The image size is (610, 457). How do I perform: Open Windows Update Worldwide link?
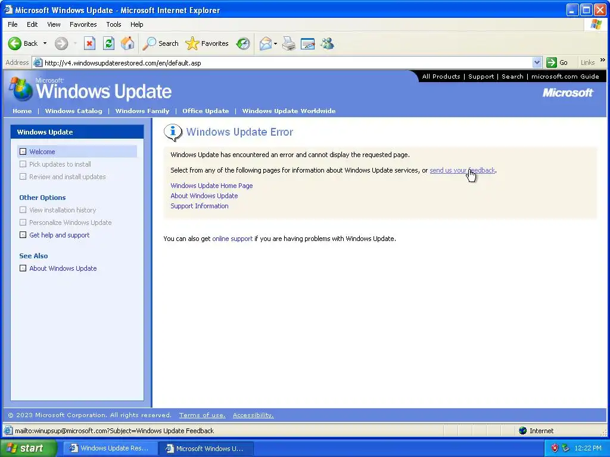pos(289,111)
